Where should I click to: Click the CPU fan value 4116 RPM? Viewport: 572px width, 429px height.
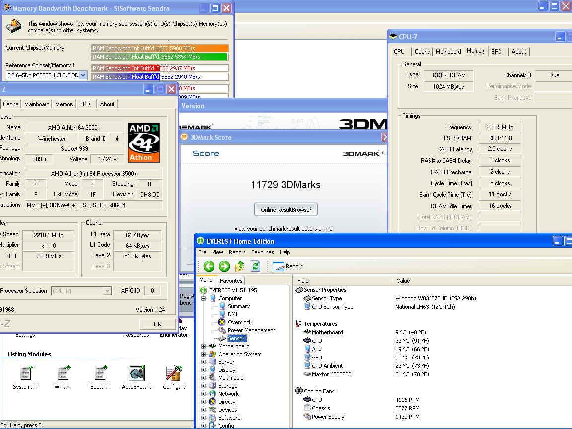tap(407, 400)
